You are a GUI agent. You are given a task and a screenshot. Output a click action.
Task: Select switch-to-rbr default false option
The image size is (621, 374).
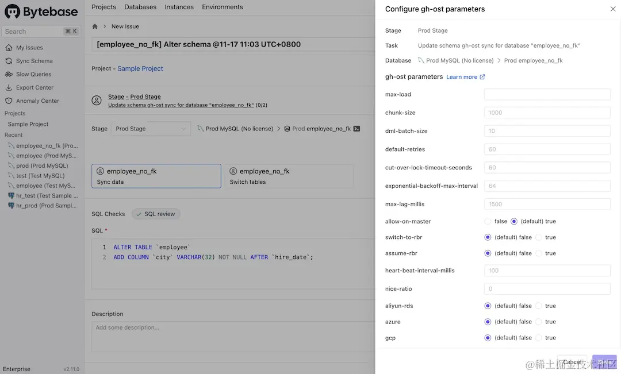(488, 237)
